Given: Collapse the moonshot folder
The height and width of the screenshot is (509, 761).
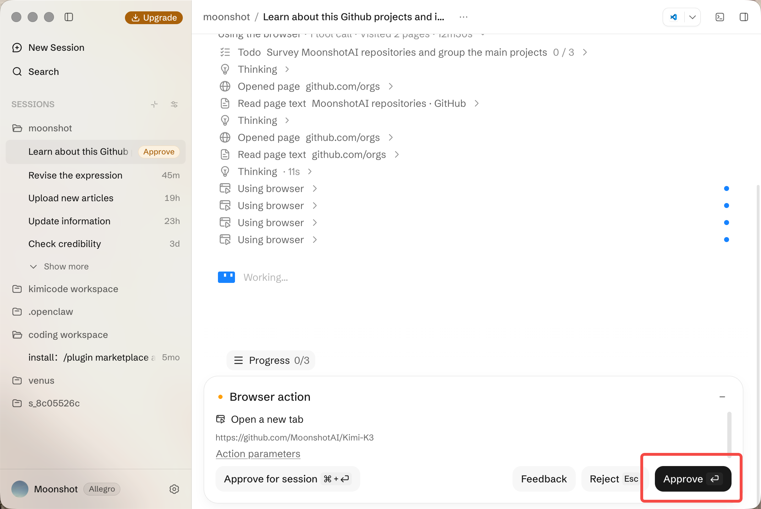Looking at the screenshot, I should point(42,128).
